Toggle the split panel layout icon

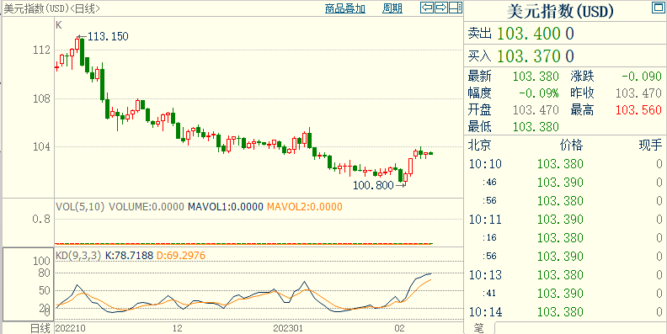456,8
